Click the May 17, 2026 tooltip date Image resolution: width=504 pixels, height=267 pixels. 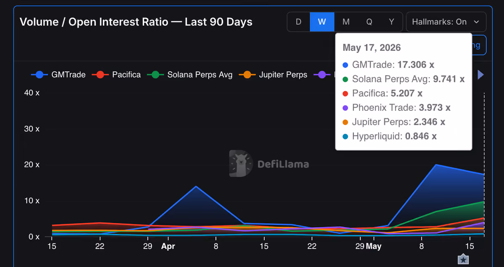pyautogui.click(x=372, y=47)
